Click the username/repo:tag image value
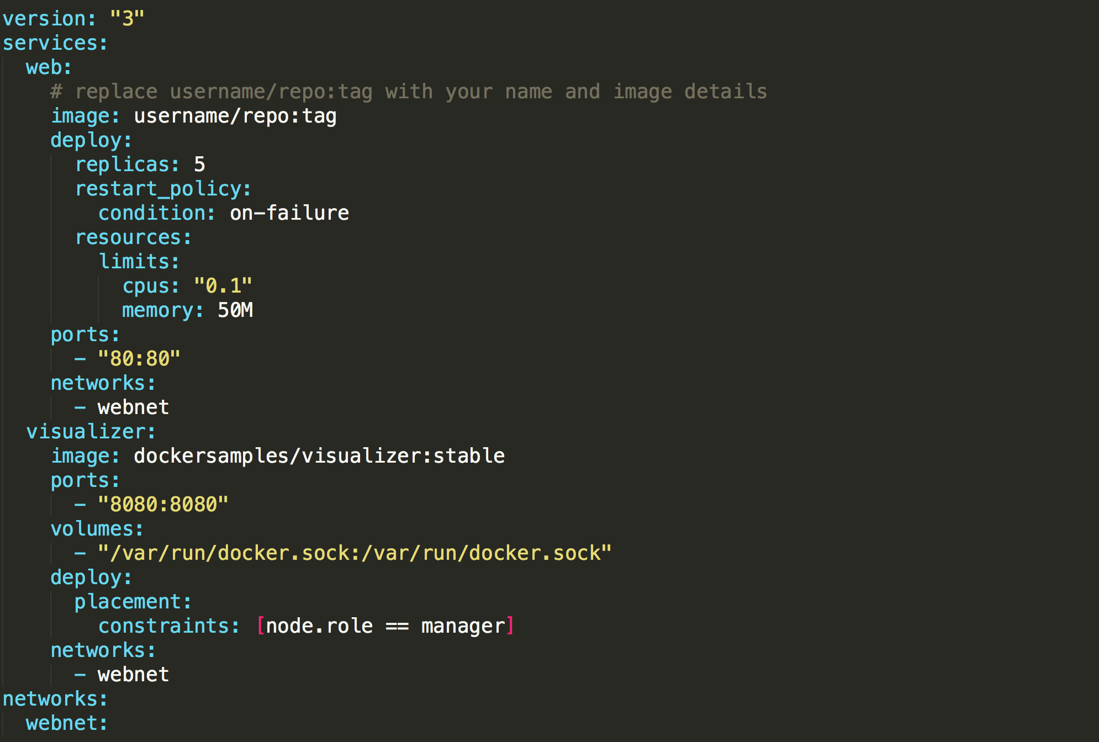 click(x=235, y=116)
